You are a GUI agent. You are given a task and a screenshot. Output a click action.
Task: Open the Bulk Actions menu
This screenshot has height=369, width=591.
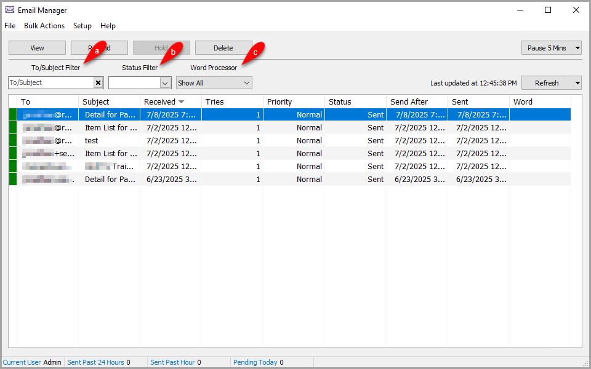coord(44,26)
